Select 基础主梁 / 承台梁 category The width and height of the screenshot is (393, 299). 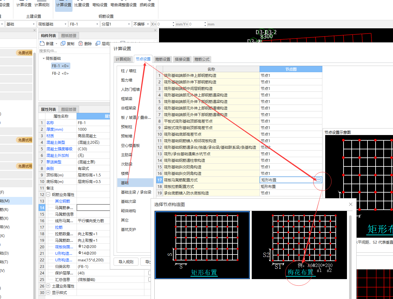pyautogui.click(x=136, y=192)
